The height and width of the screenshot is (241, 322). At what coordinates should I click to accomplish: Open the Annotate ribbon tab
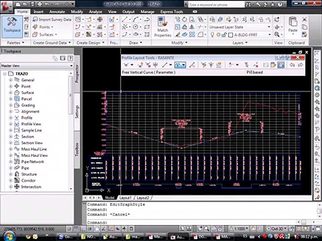[57, 12]
